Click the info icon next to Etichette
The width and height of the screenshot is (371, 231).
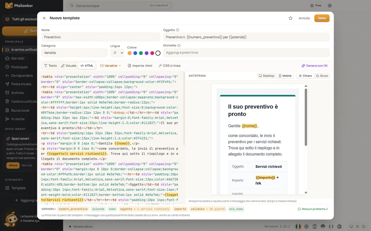click(x=179, y=46)
